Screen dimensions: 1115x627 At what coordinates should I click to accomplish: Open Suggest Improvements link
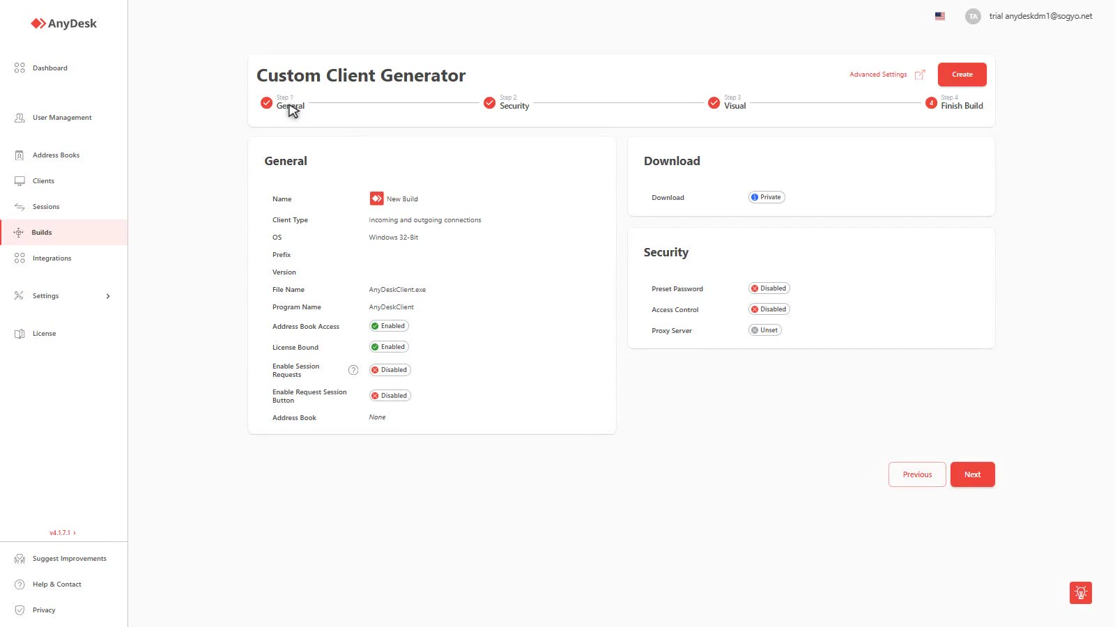pyautogui.click(x=70, y=559)
